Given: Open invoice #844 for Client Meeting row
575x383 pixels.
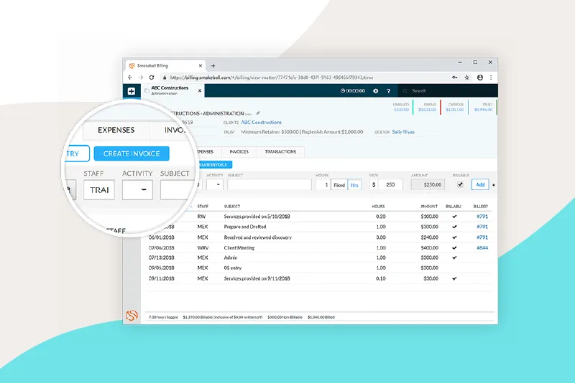Looking at the screenshot, I should point(482,247).
